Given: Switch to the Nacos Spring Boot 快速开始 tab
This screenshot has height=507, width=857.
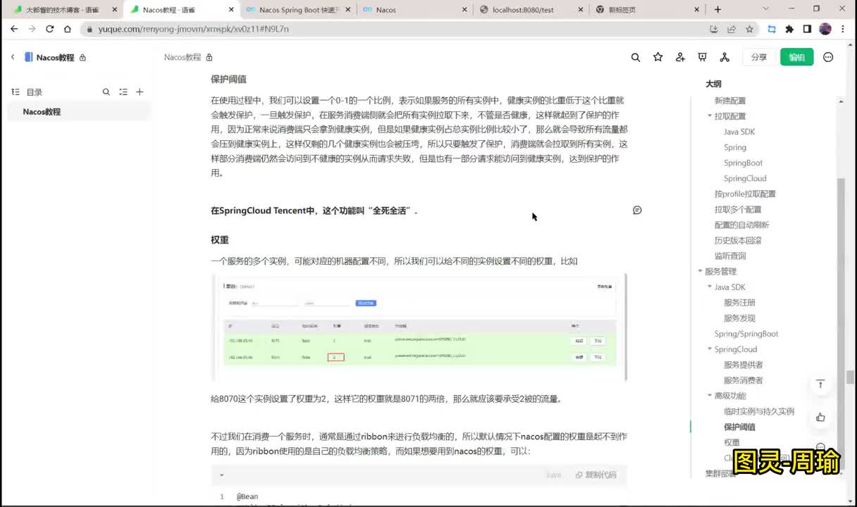Looking at the screenshot, I should [x=297, y=10].
